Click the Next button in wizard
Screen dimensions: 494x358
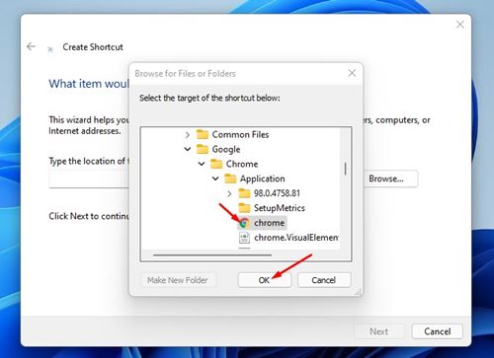pyautogui.click(x=378, y=331)
